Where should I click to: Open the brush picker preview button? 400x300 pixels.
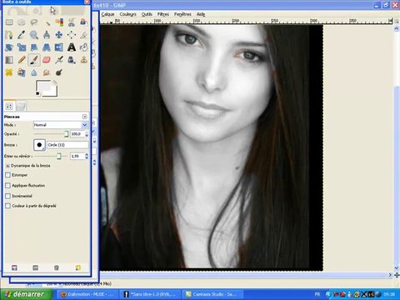(39, 145)
